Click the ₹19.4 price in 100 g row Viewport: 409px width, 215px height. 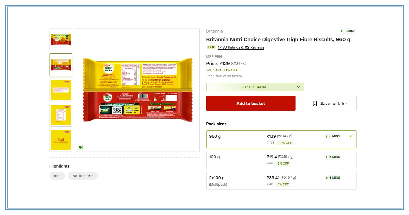click(x=272, y=157)
